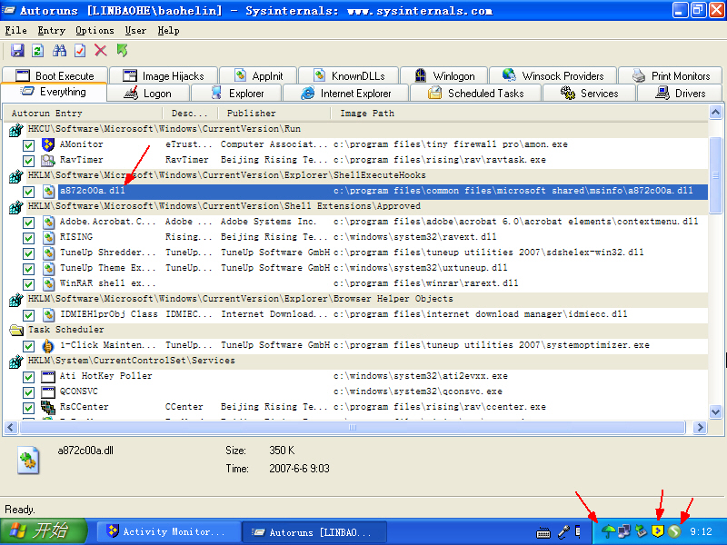The image size is (727, 545).
Task: Click the green Jump to entry icon
Action: point(122,50)
